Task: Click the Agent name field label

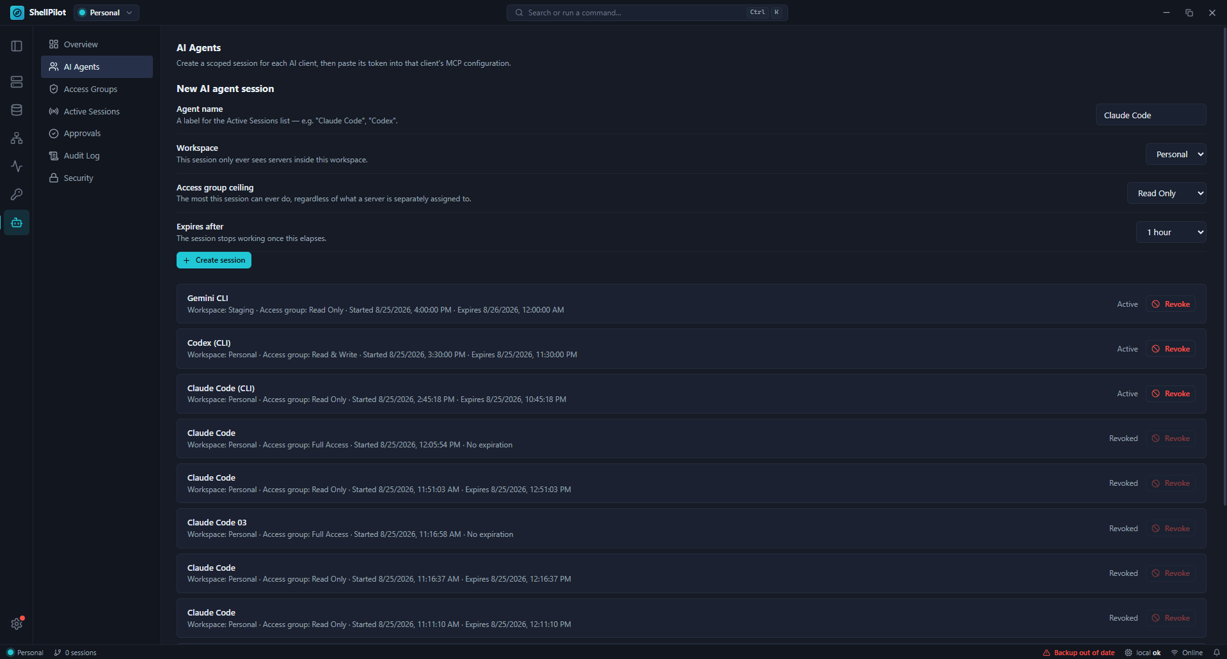Action: 200,109
